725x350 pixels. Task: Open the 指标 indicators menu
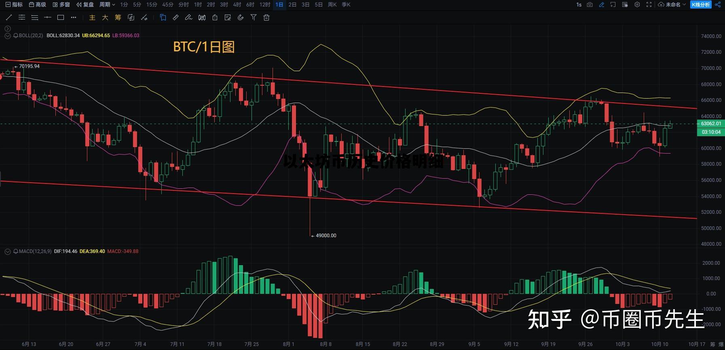click(14, 4)
